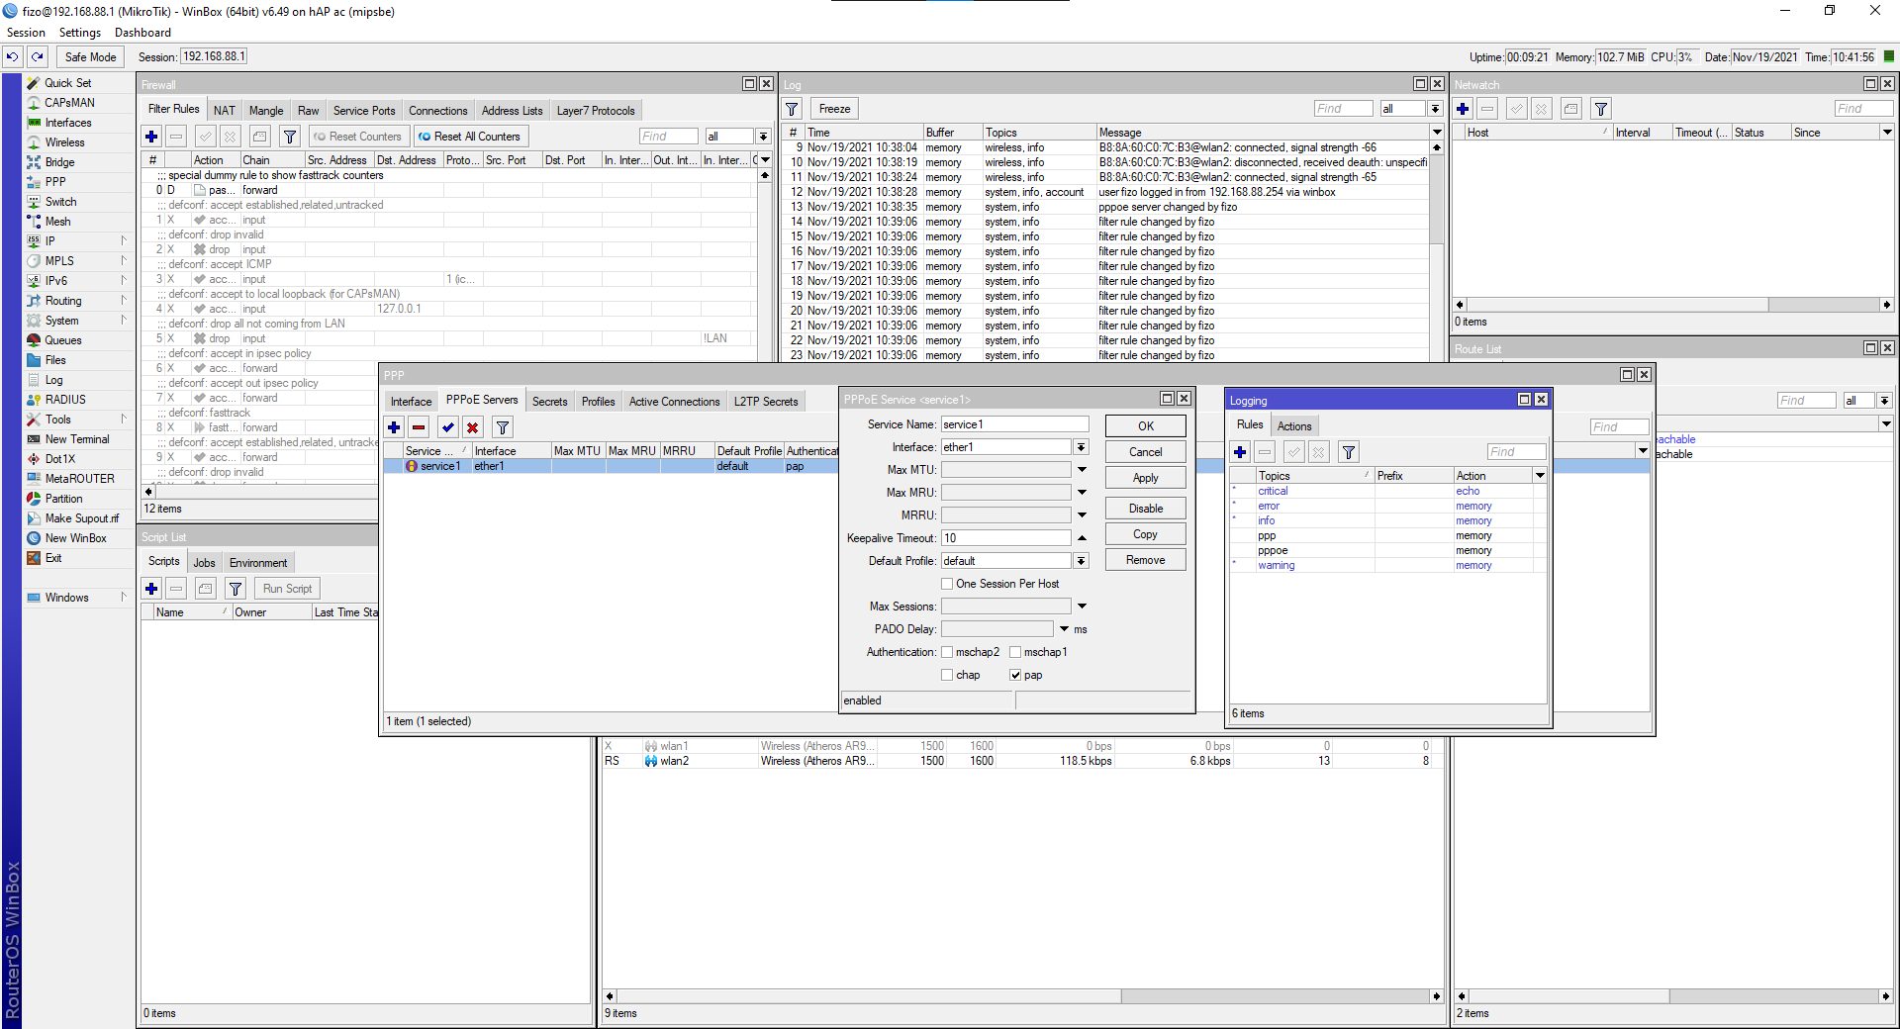Screen dimensions: 1900x1029
Task: Open the Active Connections tab in PPP
Action: click(x=674, y=402)
